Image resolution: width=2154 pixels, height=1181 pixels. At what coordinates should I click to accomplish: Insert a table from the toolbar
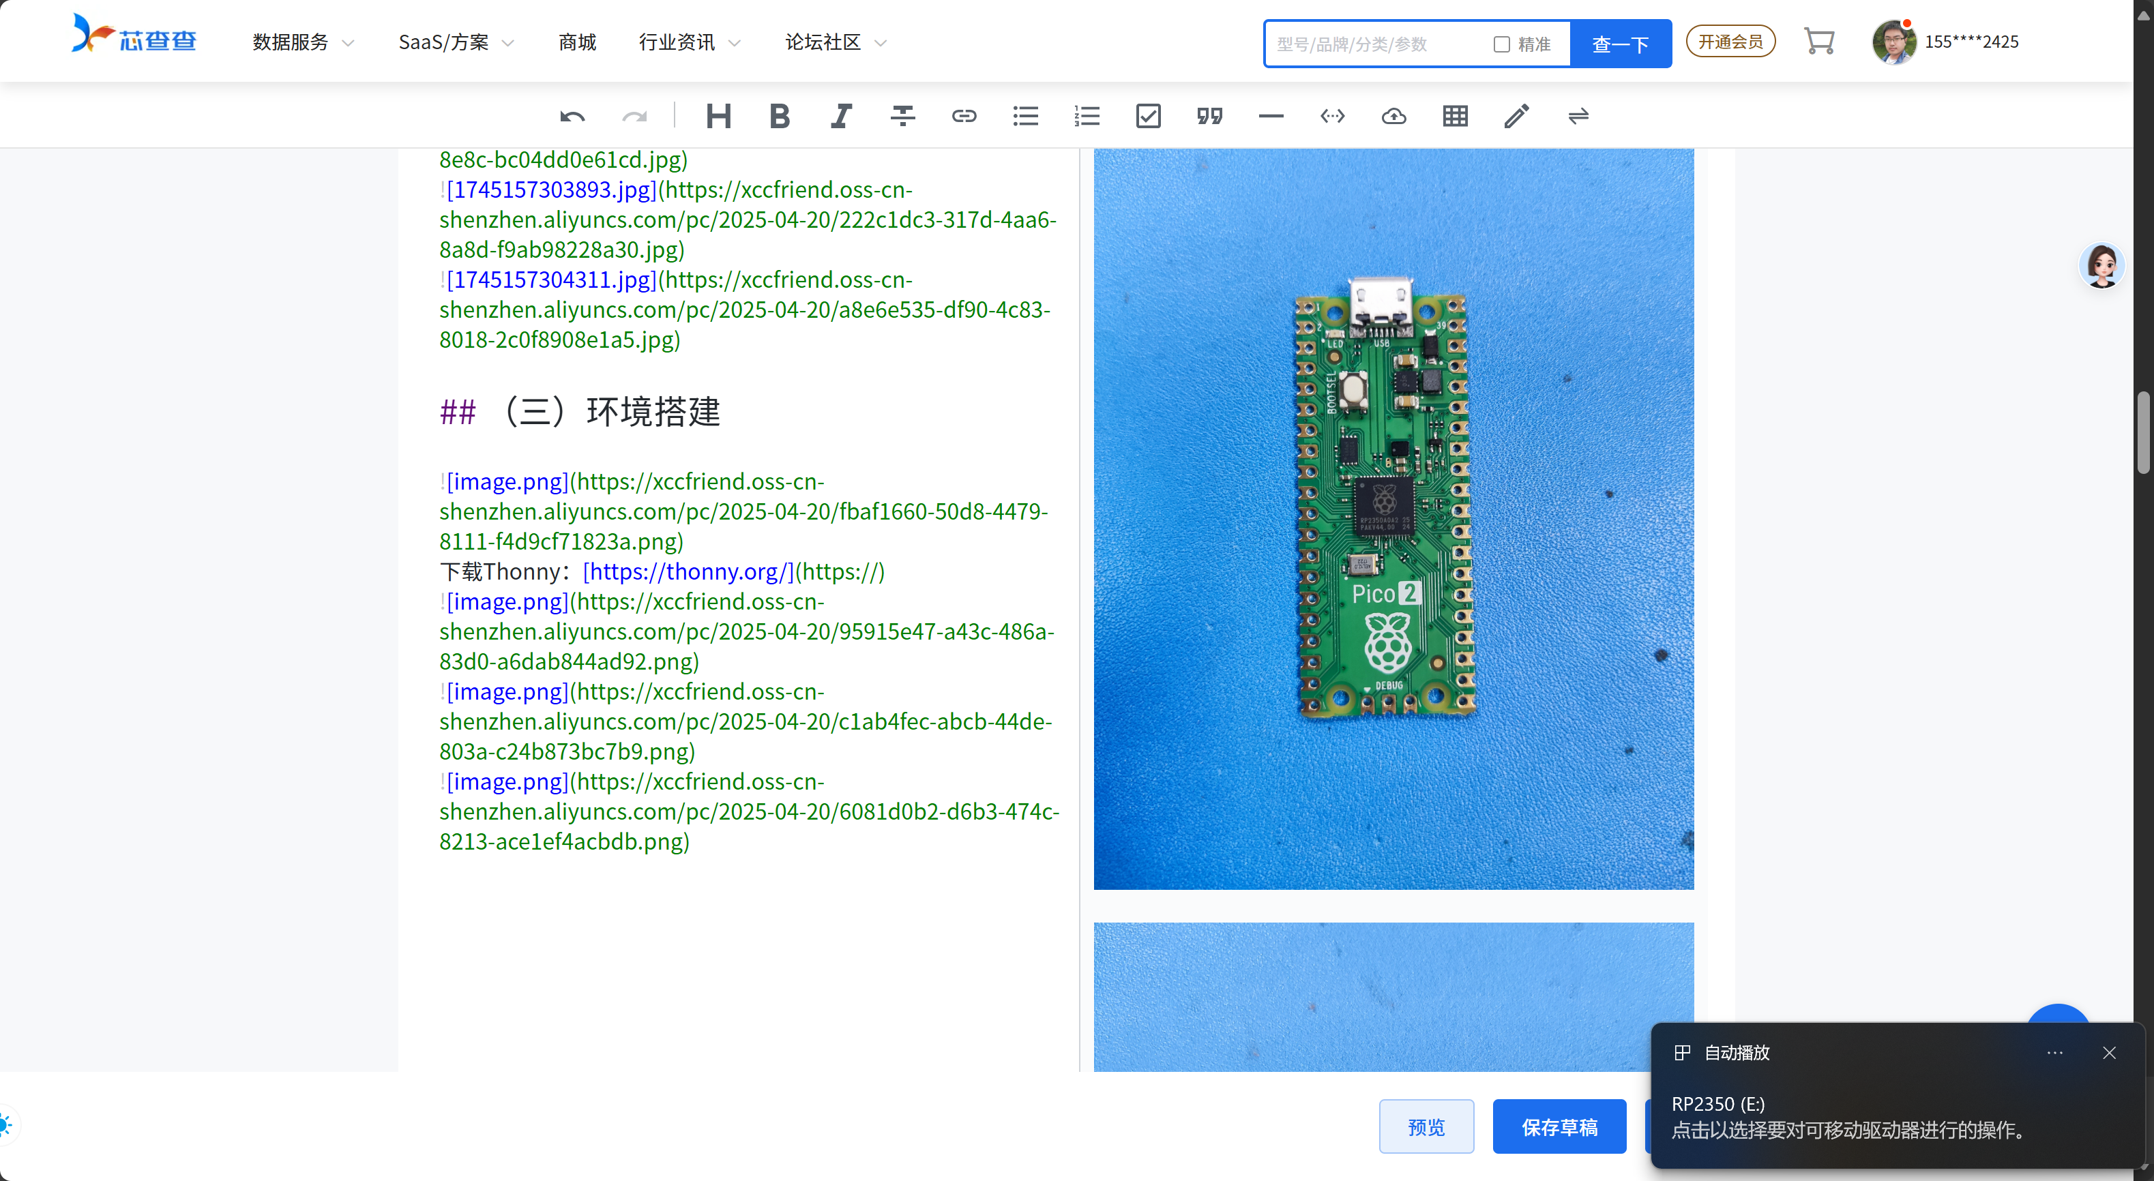coord(1455,116)
